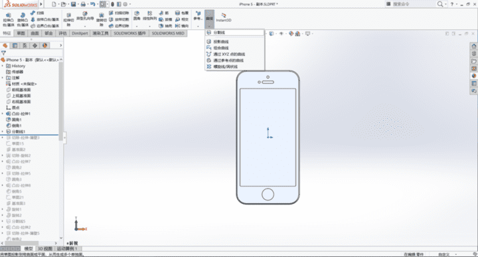Image resolution: width=478 pixels, height=257 pixels.
Task: Choose Split Line (分割线) from curves menu
Action: pos(235,33)
